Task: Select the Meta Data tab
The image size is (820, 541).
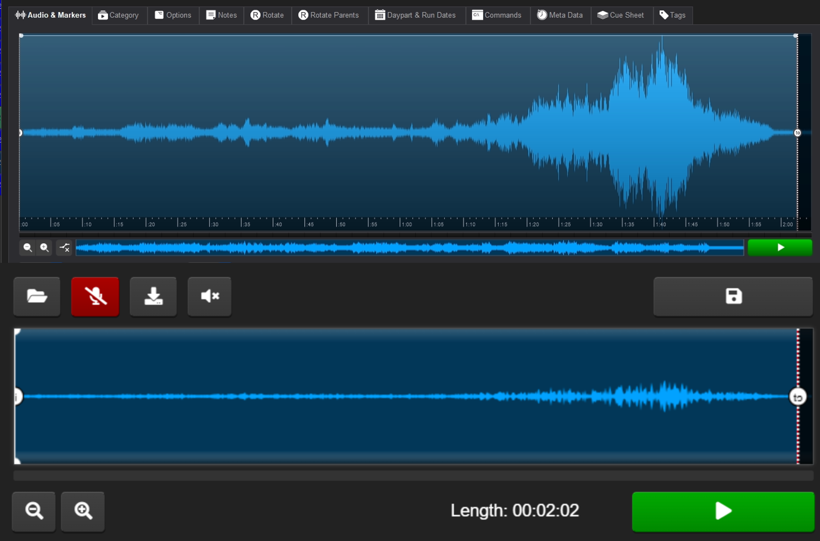Action: [560, 15]
